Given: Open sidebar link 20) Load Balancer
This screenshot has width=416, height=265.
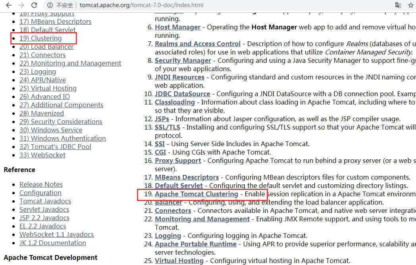Looking at the screenshot, I should click(x=46, y=46).
